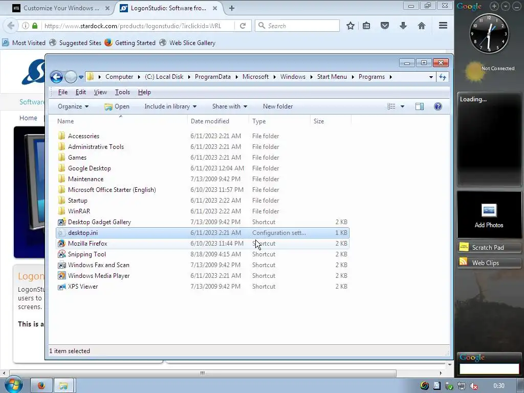Expand Include in library dropdown
The image size is (524, 393).
click(x=170, y=106)
